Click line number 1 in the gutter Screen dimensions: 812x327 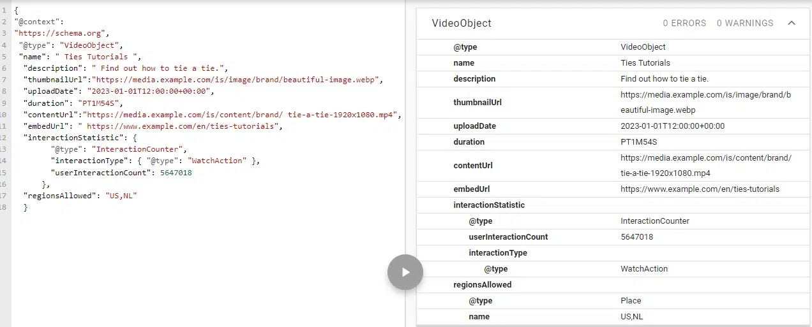(x=4, y=10)
